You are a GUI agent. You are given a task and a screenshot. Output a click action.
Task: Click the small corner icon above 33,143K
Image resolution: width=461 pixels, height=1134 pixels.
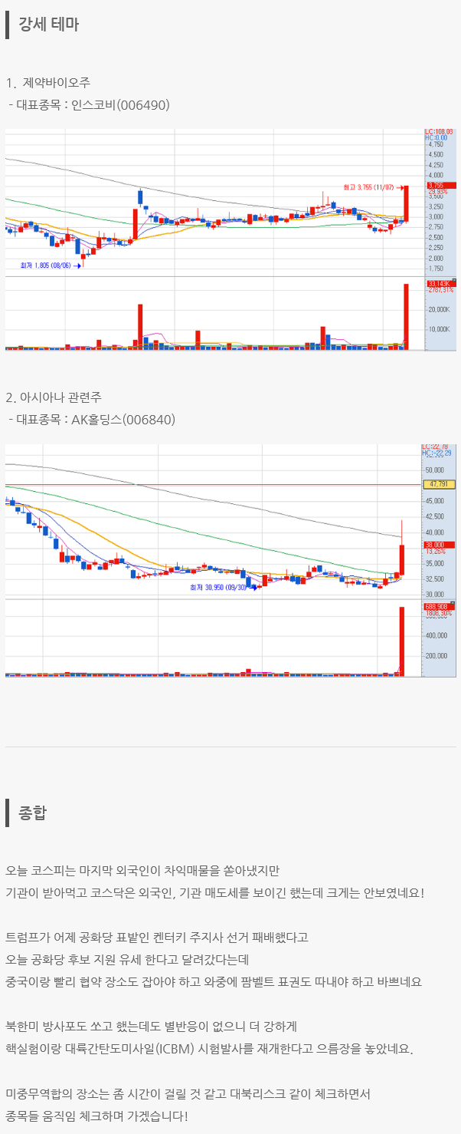coord(453,279)
